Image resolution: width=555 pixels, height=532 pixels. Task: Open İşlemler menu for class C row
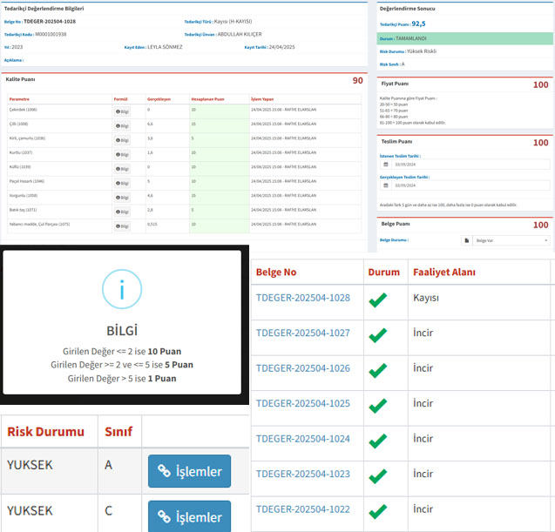pyautogui.click(x=189, y=516)
